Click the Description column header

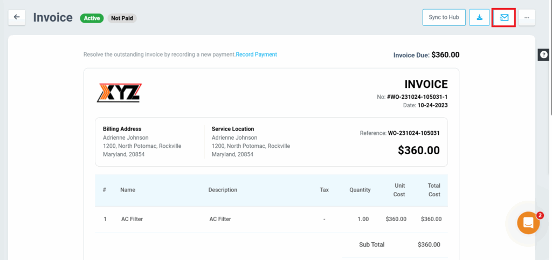(x=223, y=190)
